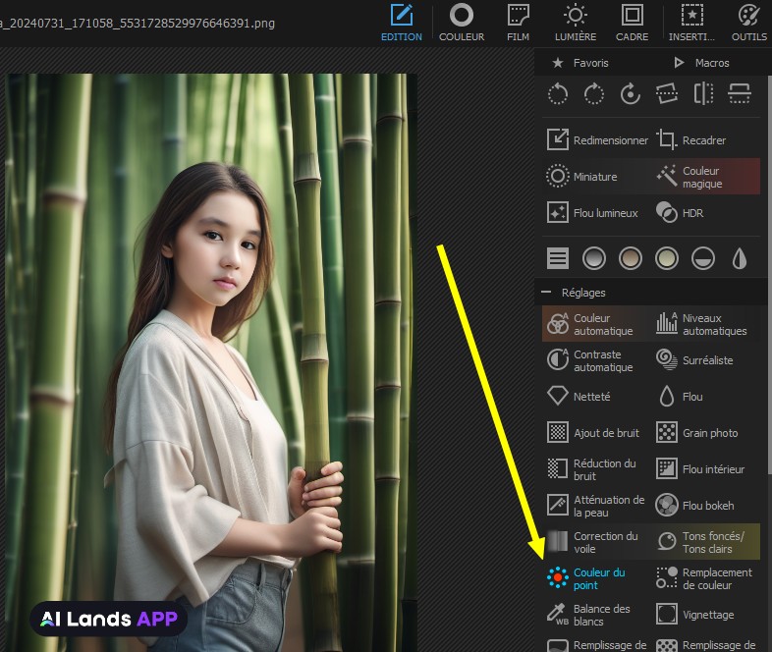Click the gray circle filter icon
Screen dimensions: 772x652
pyautogui.click(x=594, y=258)
